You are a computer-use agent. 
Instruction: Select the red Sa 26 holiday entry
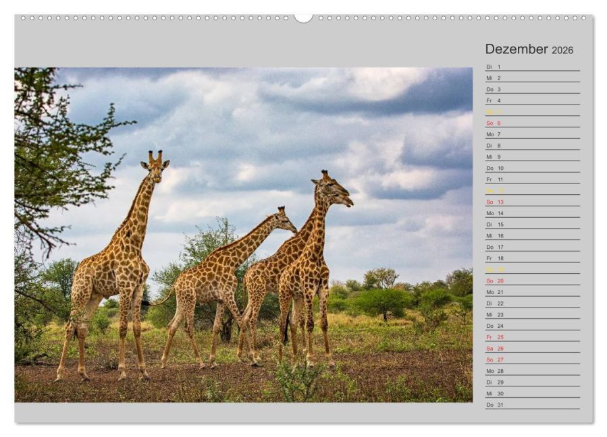pyautogui.click(x=494, y=349)
